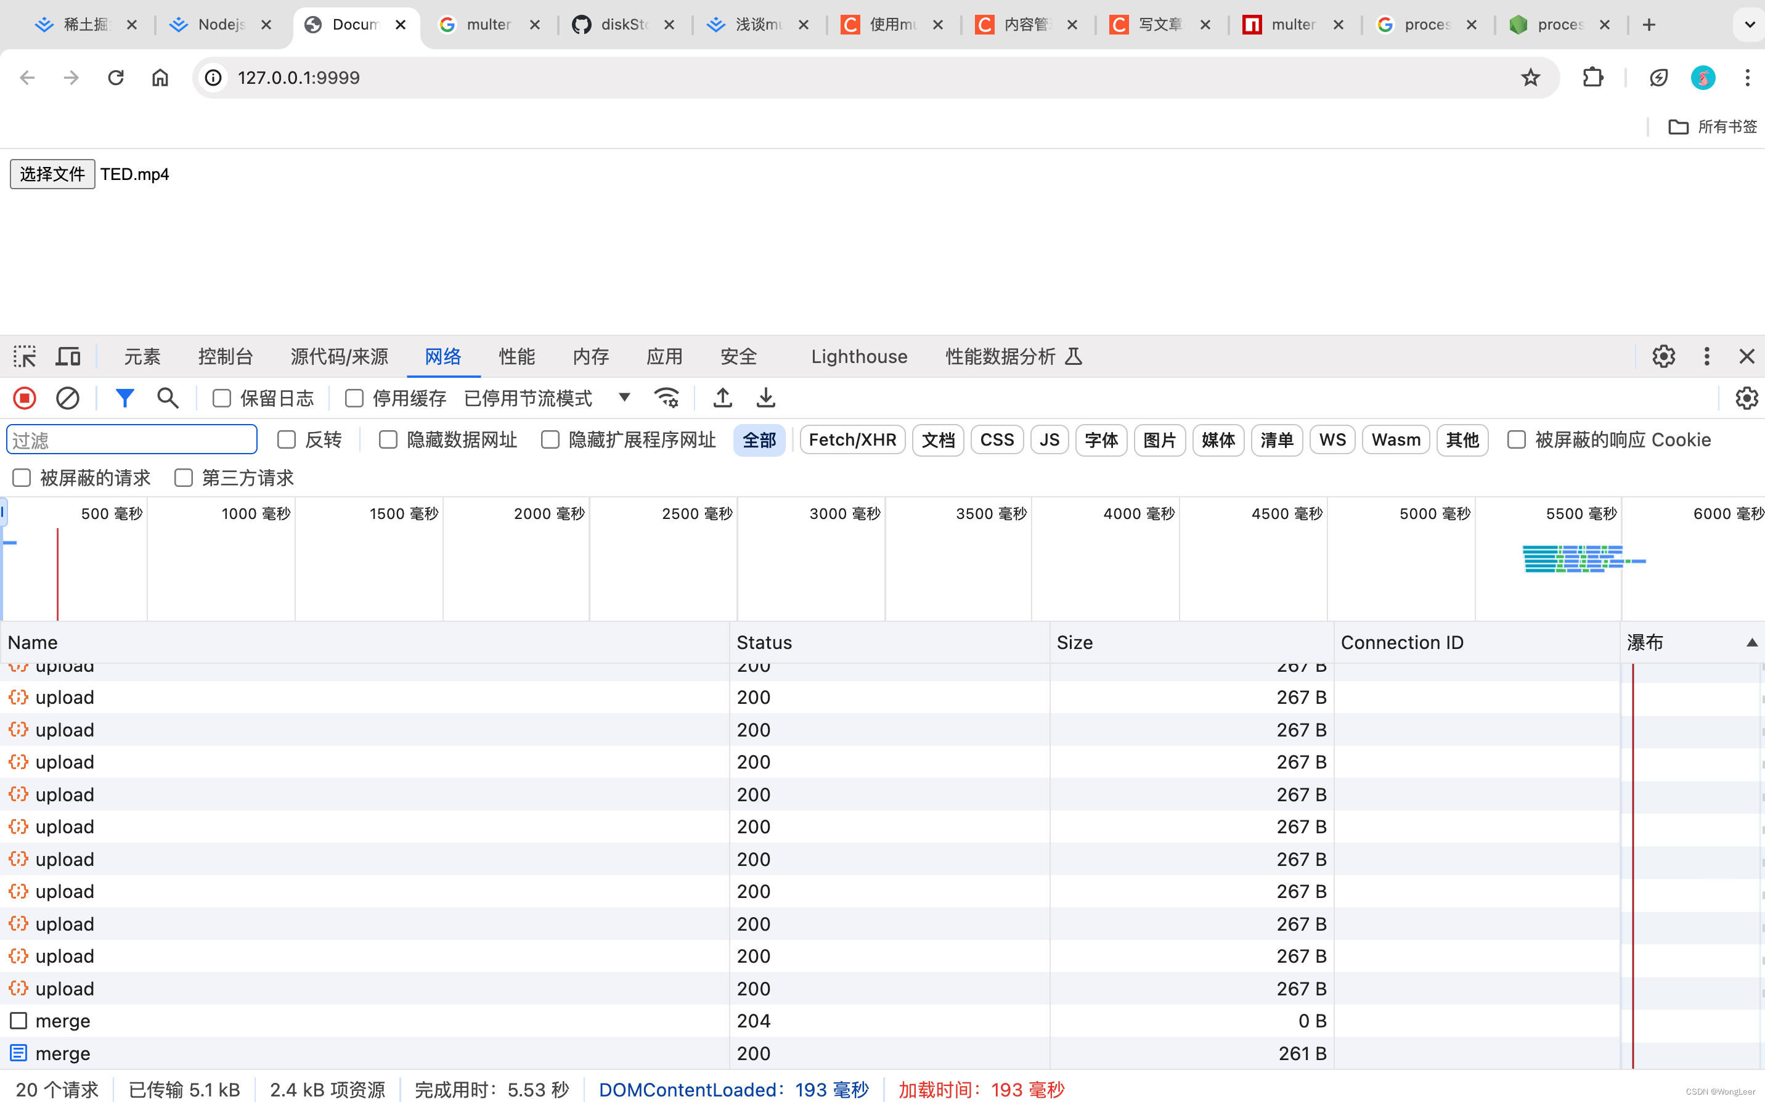Toggle the network filter funnel icon
This screenshot has width=1765, height=1102.
[124, 398]
